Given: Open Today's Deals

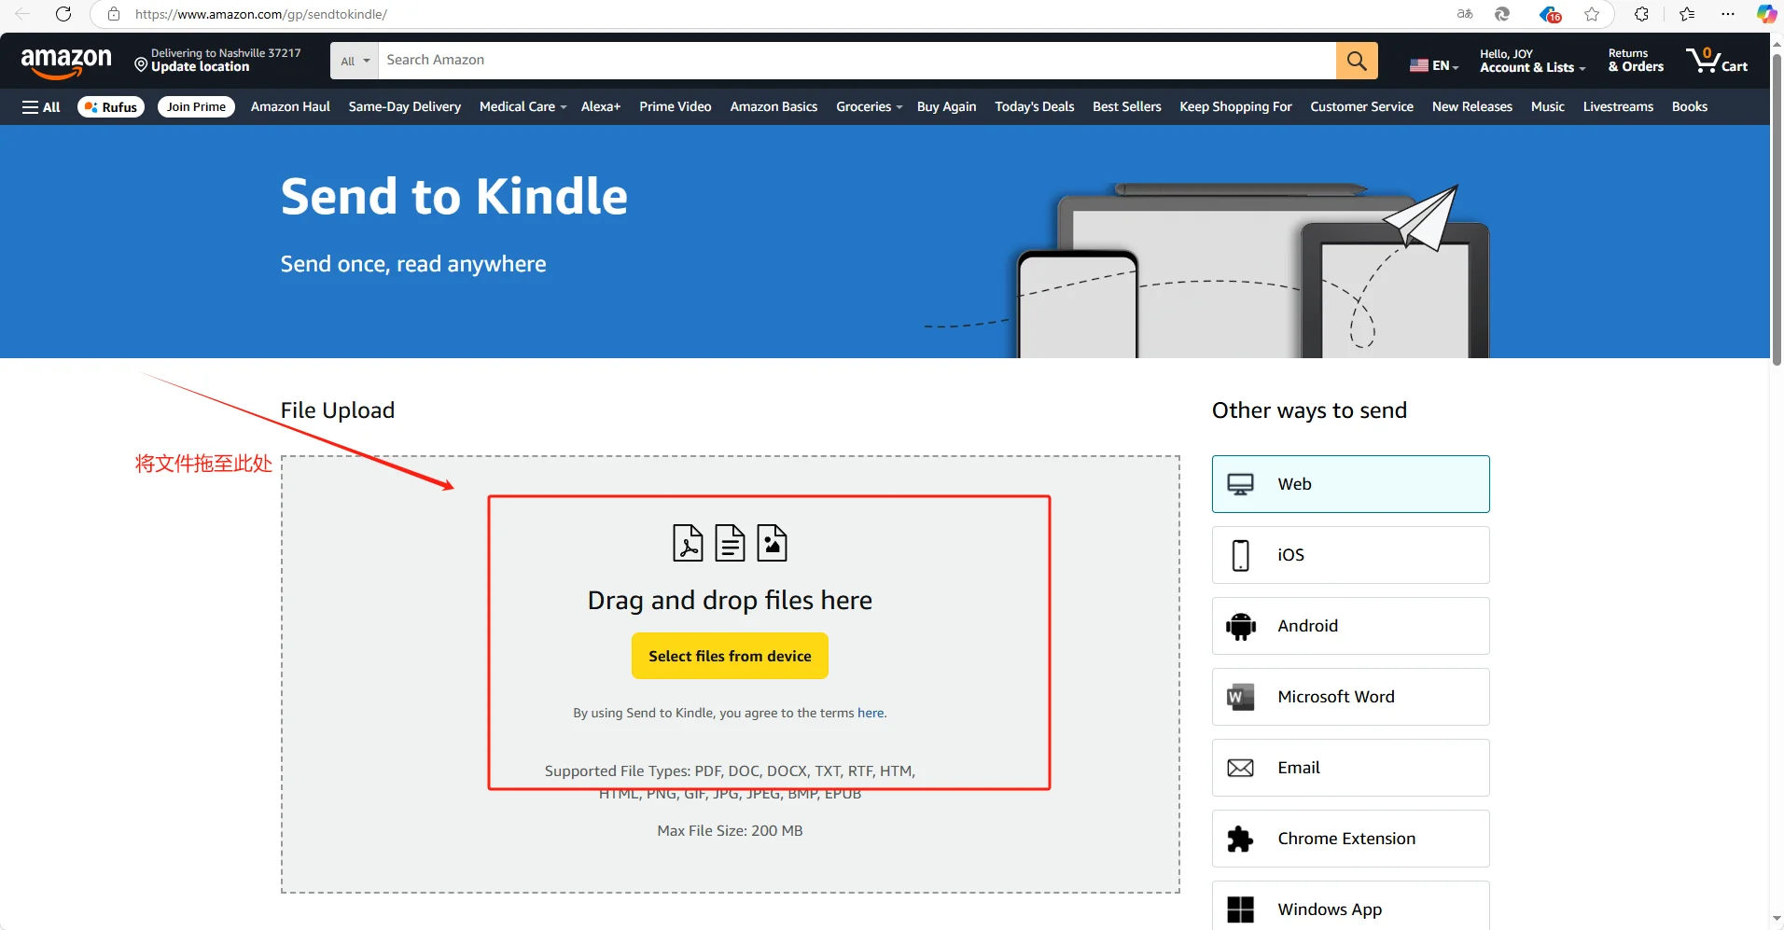Looking at the screenshot, I should pos(1034,107).
